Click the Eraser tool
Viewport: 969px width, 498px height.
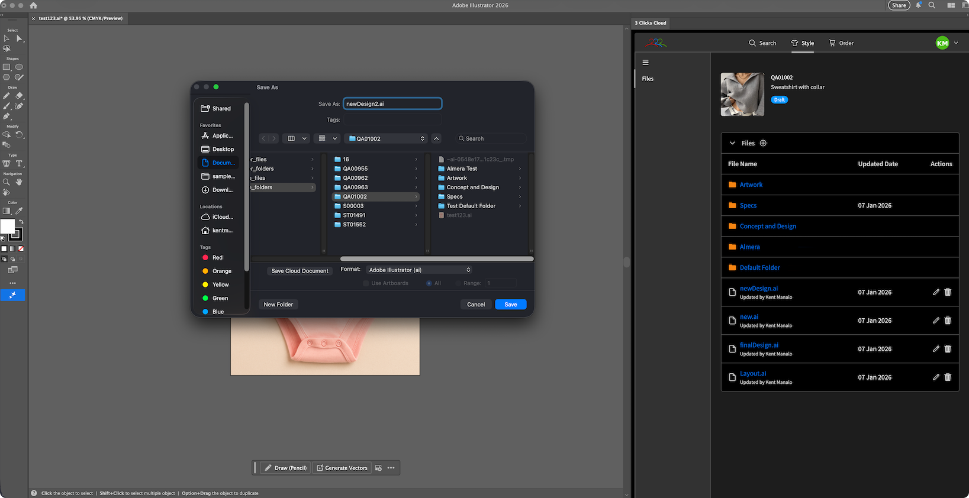pyautogui.click(x=19, y=95)
